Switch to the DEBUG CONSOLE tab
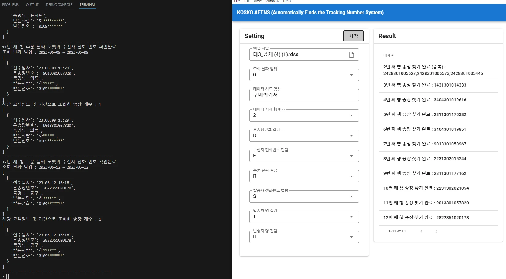 click(59, 5)
